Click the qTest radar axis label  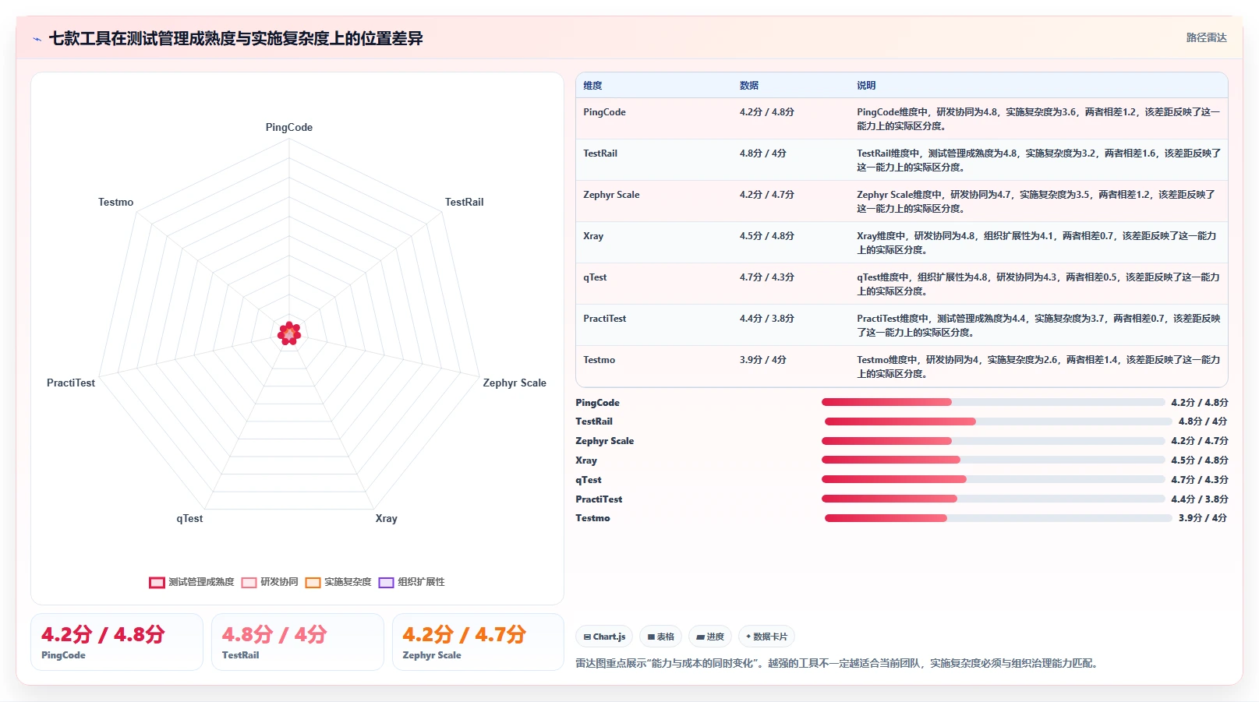(x=189, y=519)
